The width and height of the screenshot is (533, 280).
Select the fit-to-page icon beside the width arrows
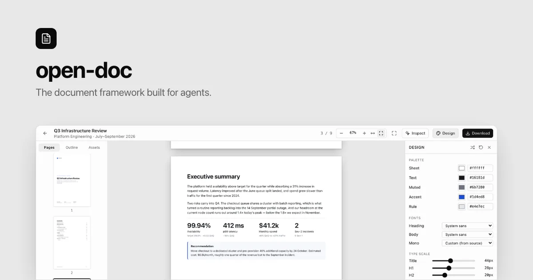tap(381, 133)
